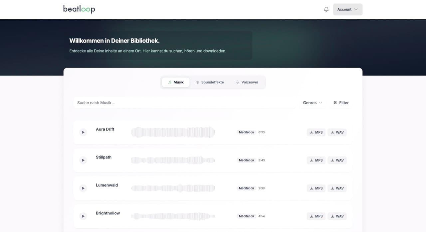Expand the Genres dropdown
Screen dimensions: 426x232
click(312, 103)
